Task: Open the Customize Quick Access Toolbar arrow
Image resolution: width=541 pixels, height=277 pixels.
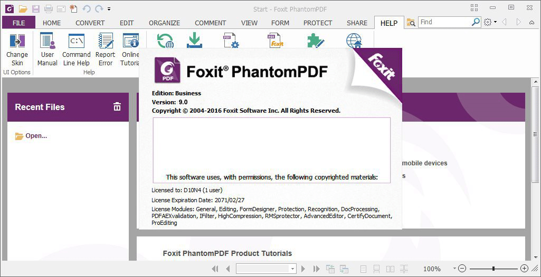Action: click(109, 8)
